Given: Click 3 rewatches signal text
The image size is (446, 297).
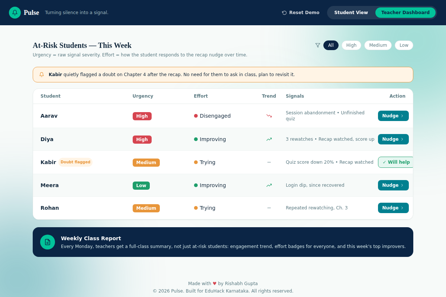Looking at the screenshot, I should [300, 139].
